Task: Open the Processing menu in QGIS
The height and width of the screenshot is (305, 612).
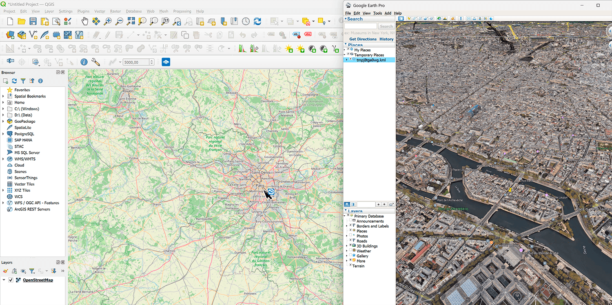Action: click(182, 11)
